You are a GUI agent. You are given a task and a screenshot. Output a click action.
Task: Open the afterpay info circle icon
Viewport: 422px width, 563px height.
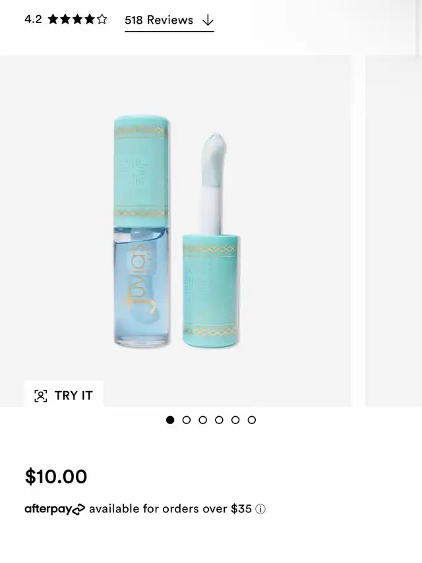pyautogui.click(x=260, y=509)
